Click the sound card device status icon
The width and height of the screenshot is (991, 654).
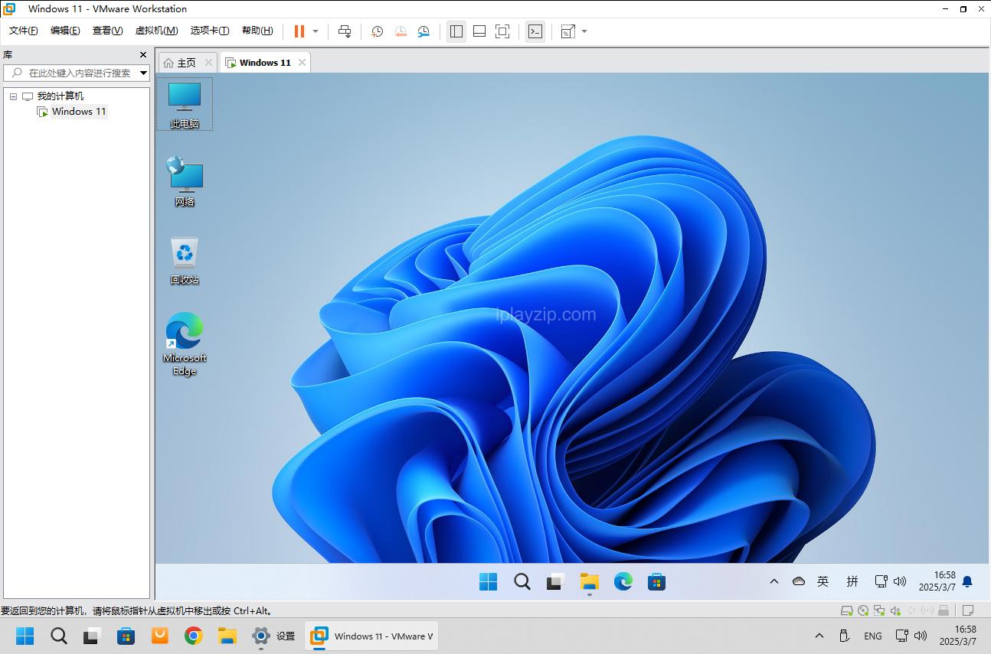pos(895,610)
